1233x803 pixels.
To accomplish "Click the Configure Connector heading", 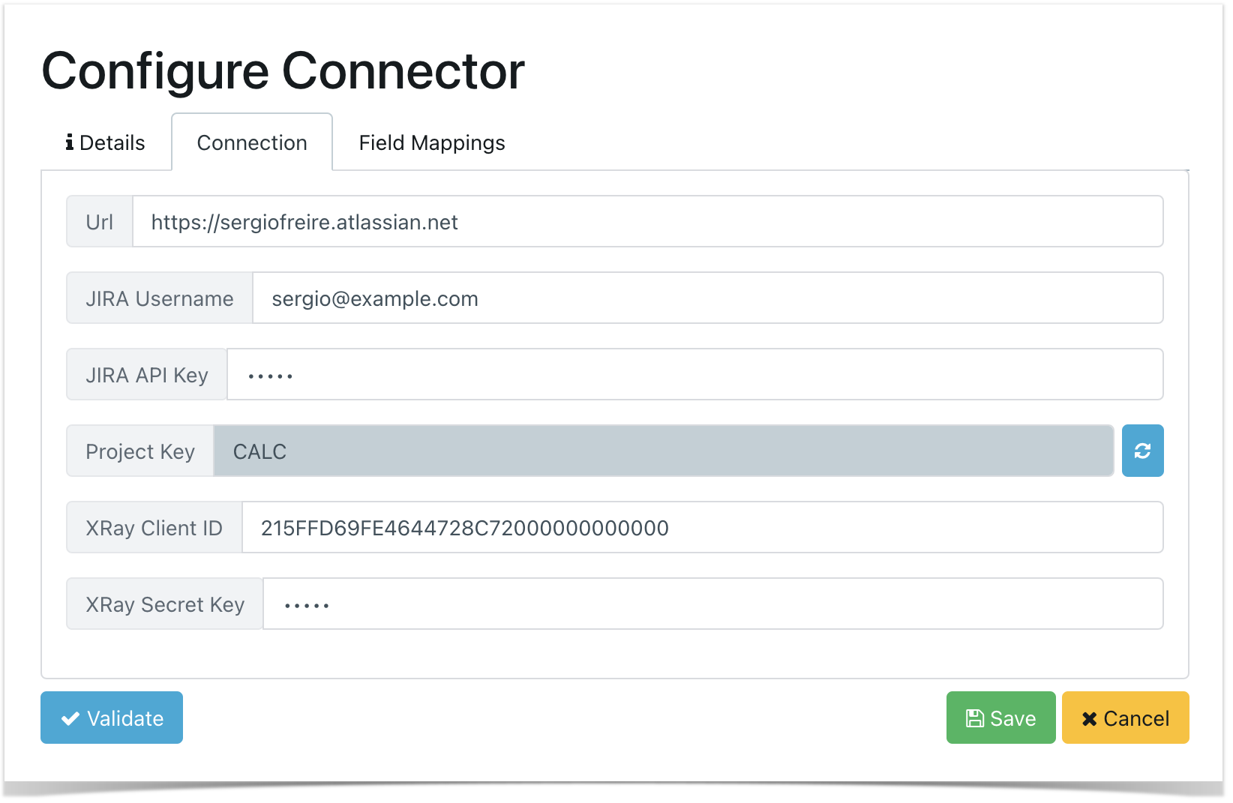I will tap(283, 71).
